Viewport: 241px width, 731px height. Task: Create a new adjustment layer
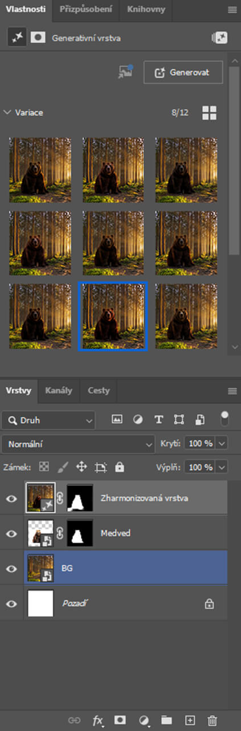144,720
